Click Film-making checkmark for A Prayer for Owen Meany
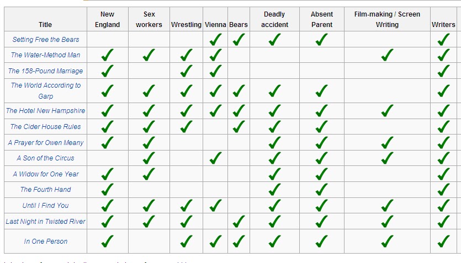461x263 pixels. (x=387, y=142)
